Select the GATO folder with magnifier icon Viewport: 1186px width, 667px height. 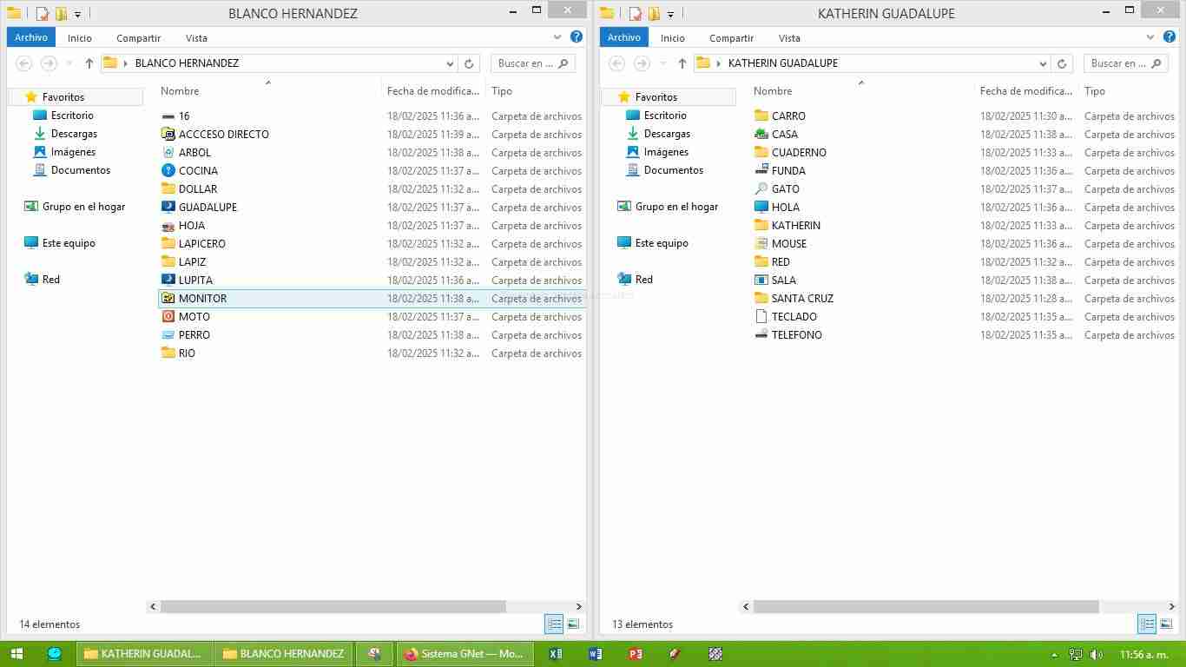tap(761, 189)
